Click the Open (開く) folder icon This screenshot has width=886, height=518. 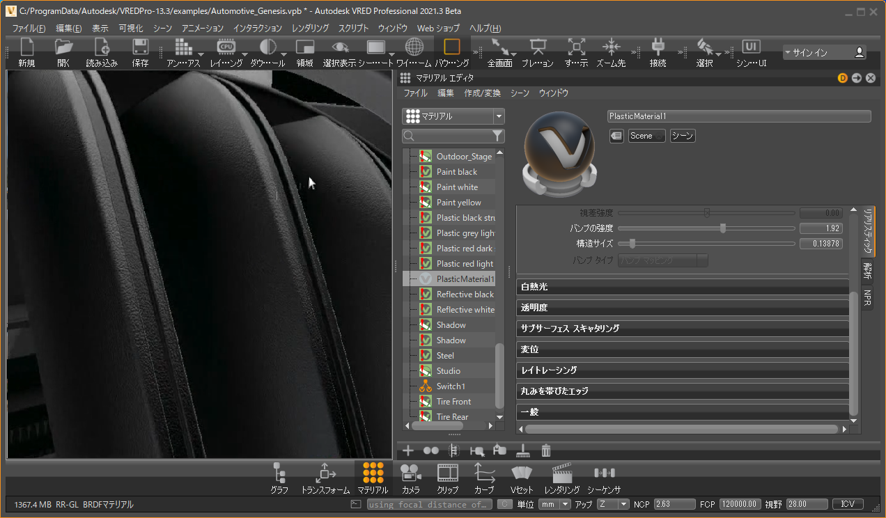point(63,47)
